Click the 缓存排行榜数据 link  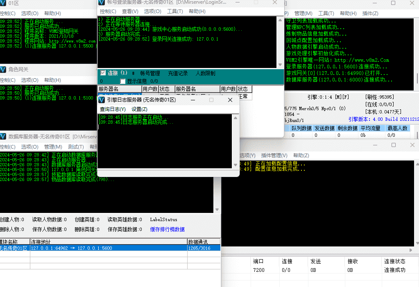coord(167,230)
